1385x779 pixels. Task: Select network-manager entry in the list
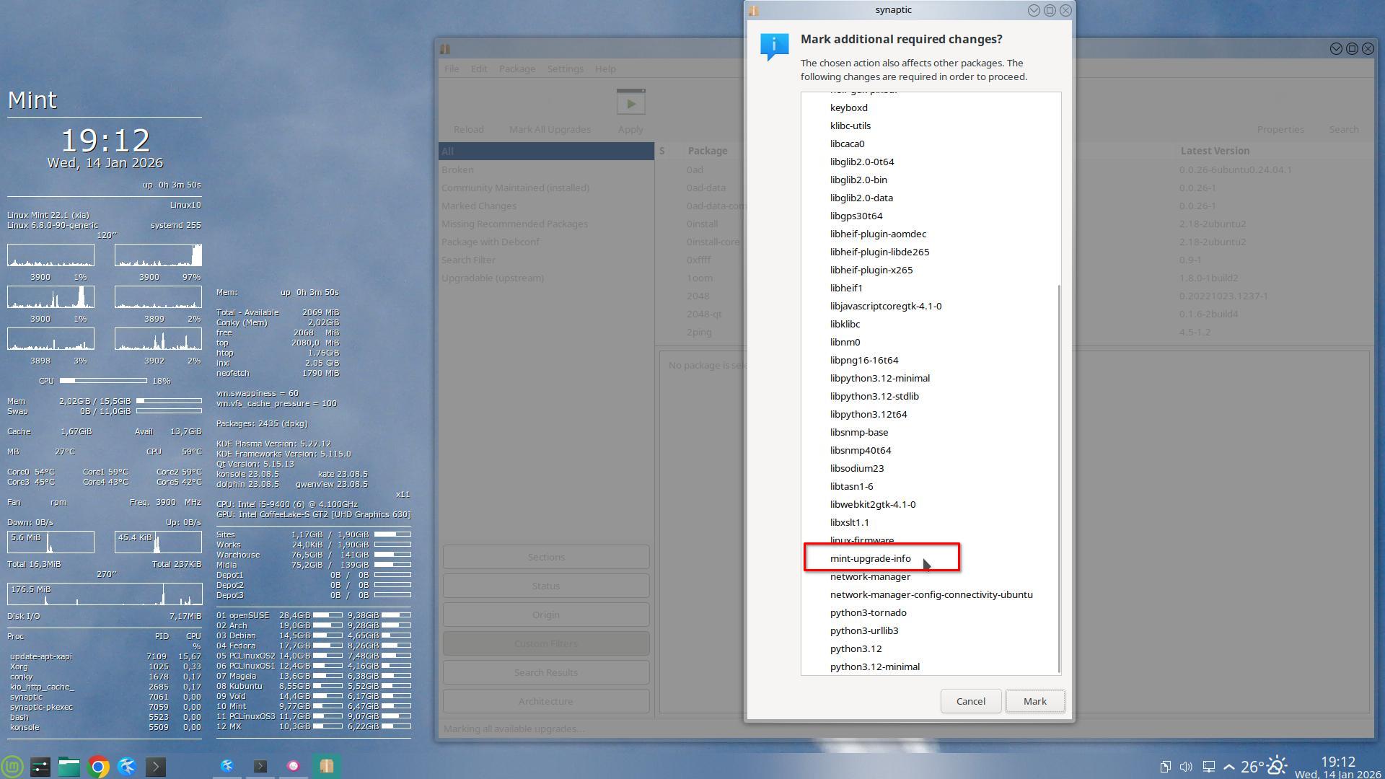coord(870,576)
